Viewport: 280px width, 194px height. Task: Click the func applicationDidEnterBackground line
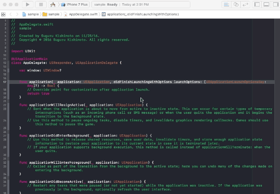point(85,135)
